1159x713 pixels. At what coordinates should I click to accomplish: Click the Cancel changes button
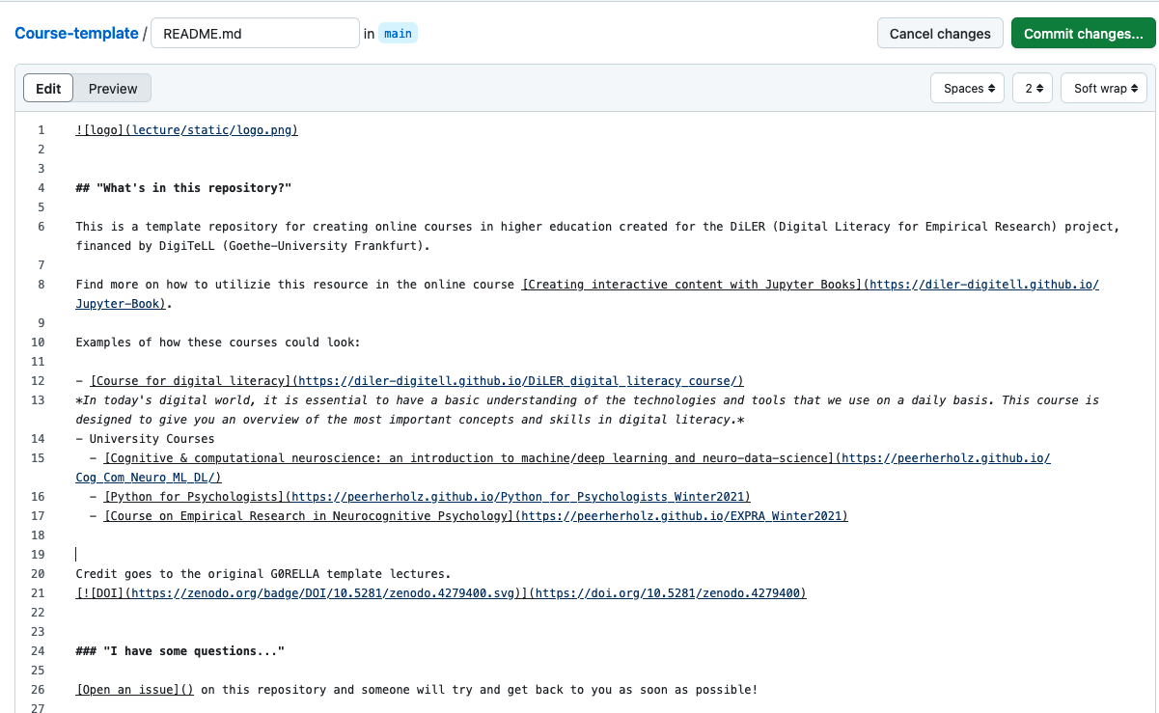pos(939,33)
